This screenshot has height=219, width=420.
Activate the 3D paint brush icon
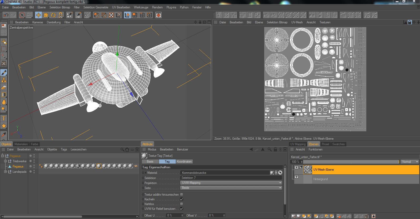pos(78,15)
